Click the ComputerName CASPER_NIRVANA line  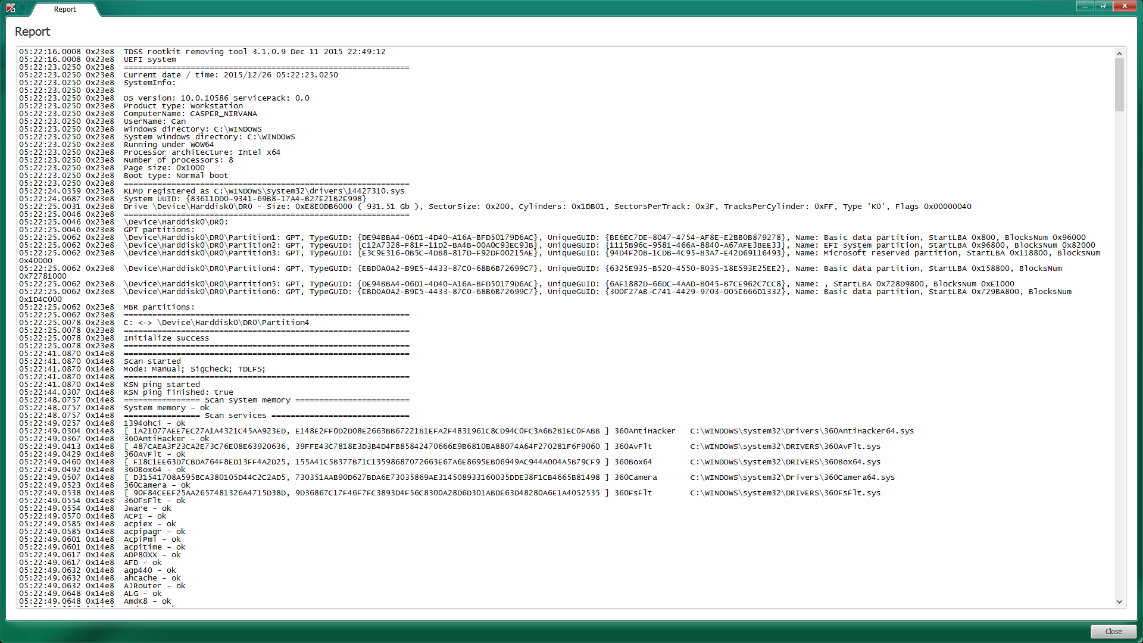pos(190,114)
